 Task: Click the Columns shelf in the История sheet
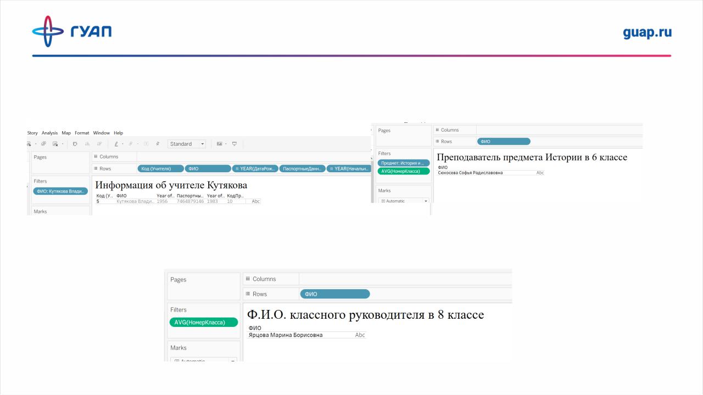click(538, 130)
